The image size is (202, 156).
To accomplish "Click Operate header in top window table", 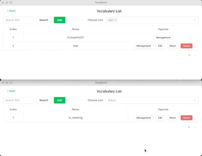I will (x=163, y=29).
